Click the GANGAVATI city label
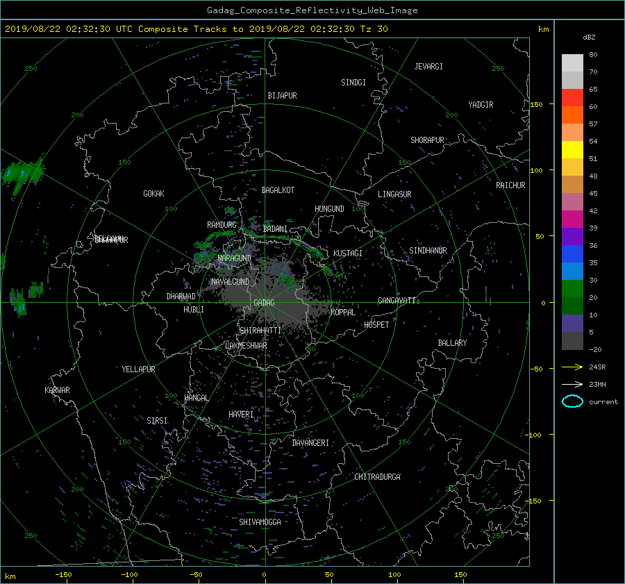Image resolution: width=625 pixels, height=584 pixels. (397, 301)
